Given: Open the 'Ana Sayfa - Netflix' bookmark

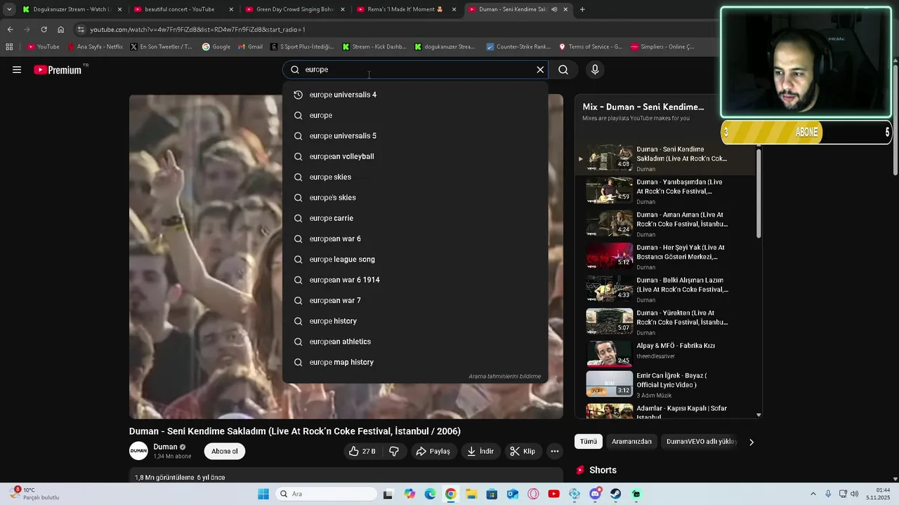Looking at the screenshot, I should click(x=95, y=47).
